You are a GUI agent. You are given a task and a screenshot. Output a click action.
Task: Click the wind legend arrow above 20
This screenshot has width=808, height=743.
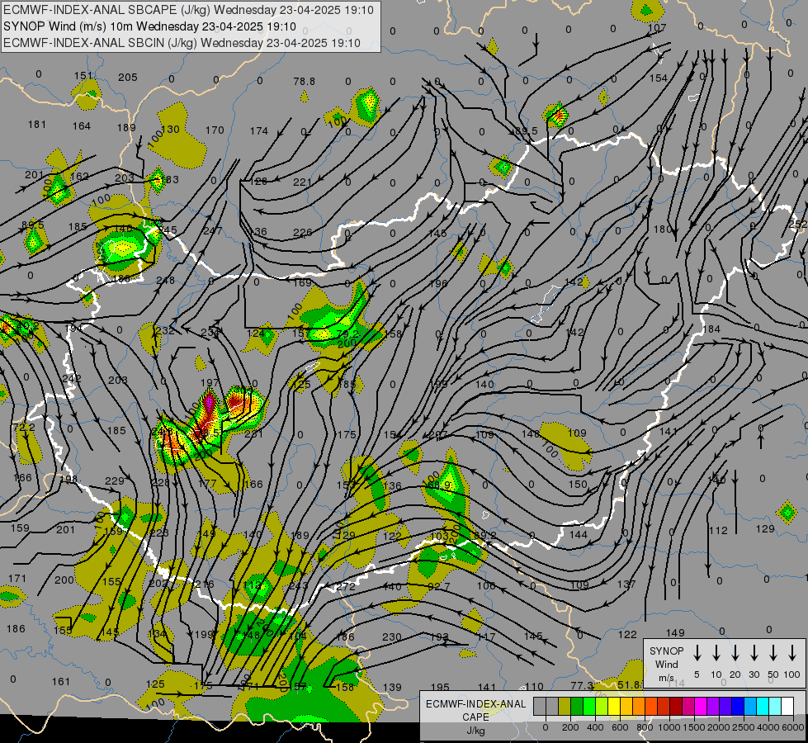(735, 653)
